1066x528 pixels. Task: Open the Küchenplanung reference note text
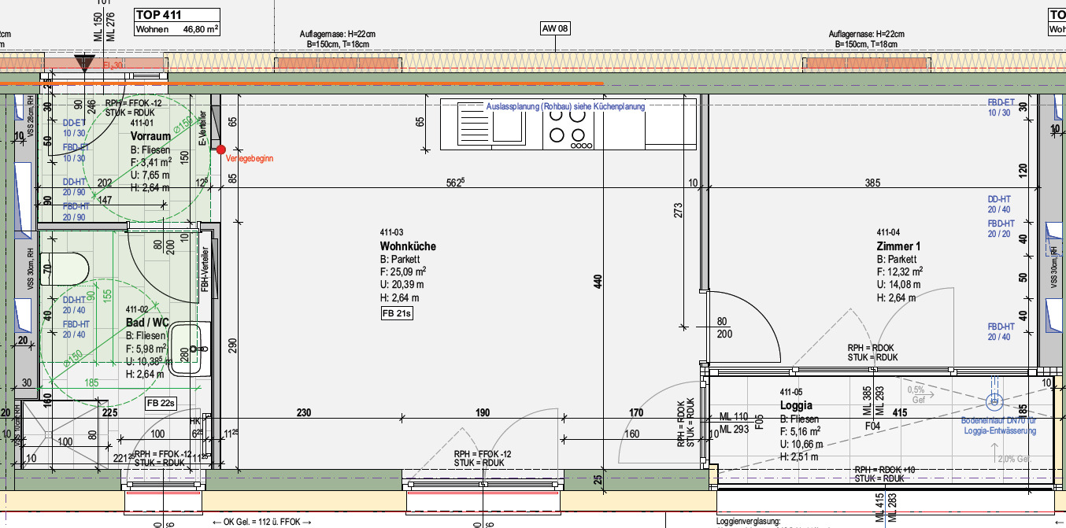click(x=565, y=106)
